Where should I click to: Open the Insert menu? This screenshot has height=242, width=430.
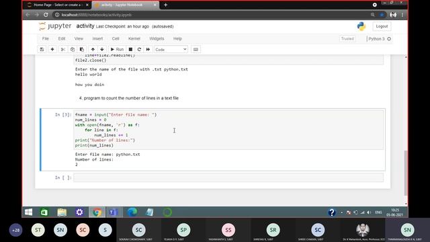pos(97,39)
